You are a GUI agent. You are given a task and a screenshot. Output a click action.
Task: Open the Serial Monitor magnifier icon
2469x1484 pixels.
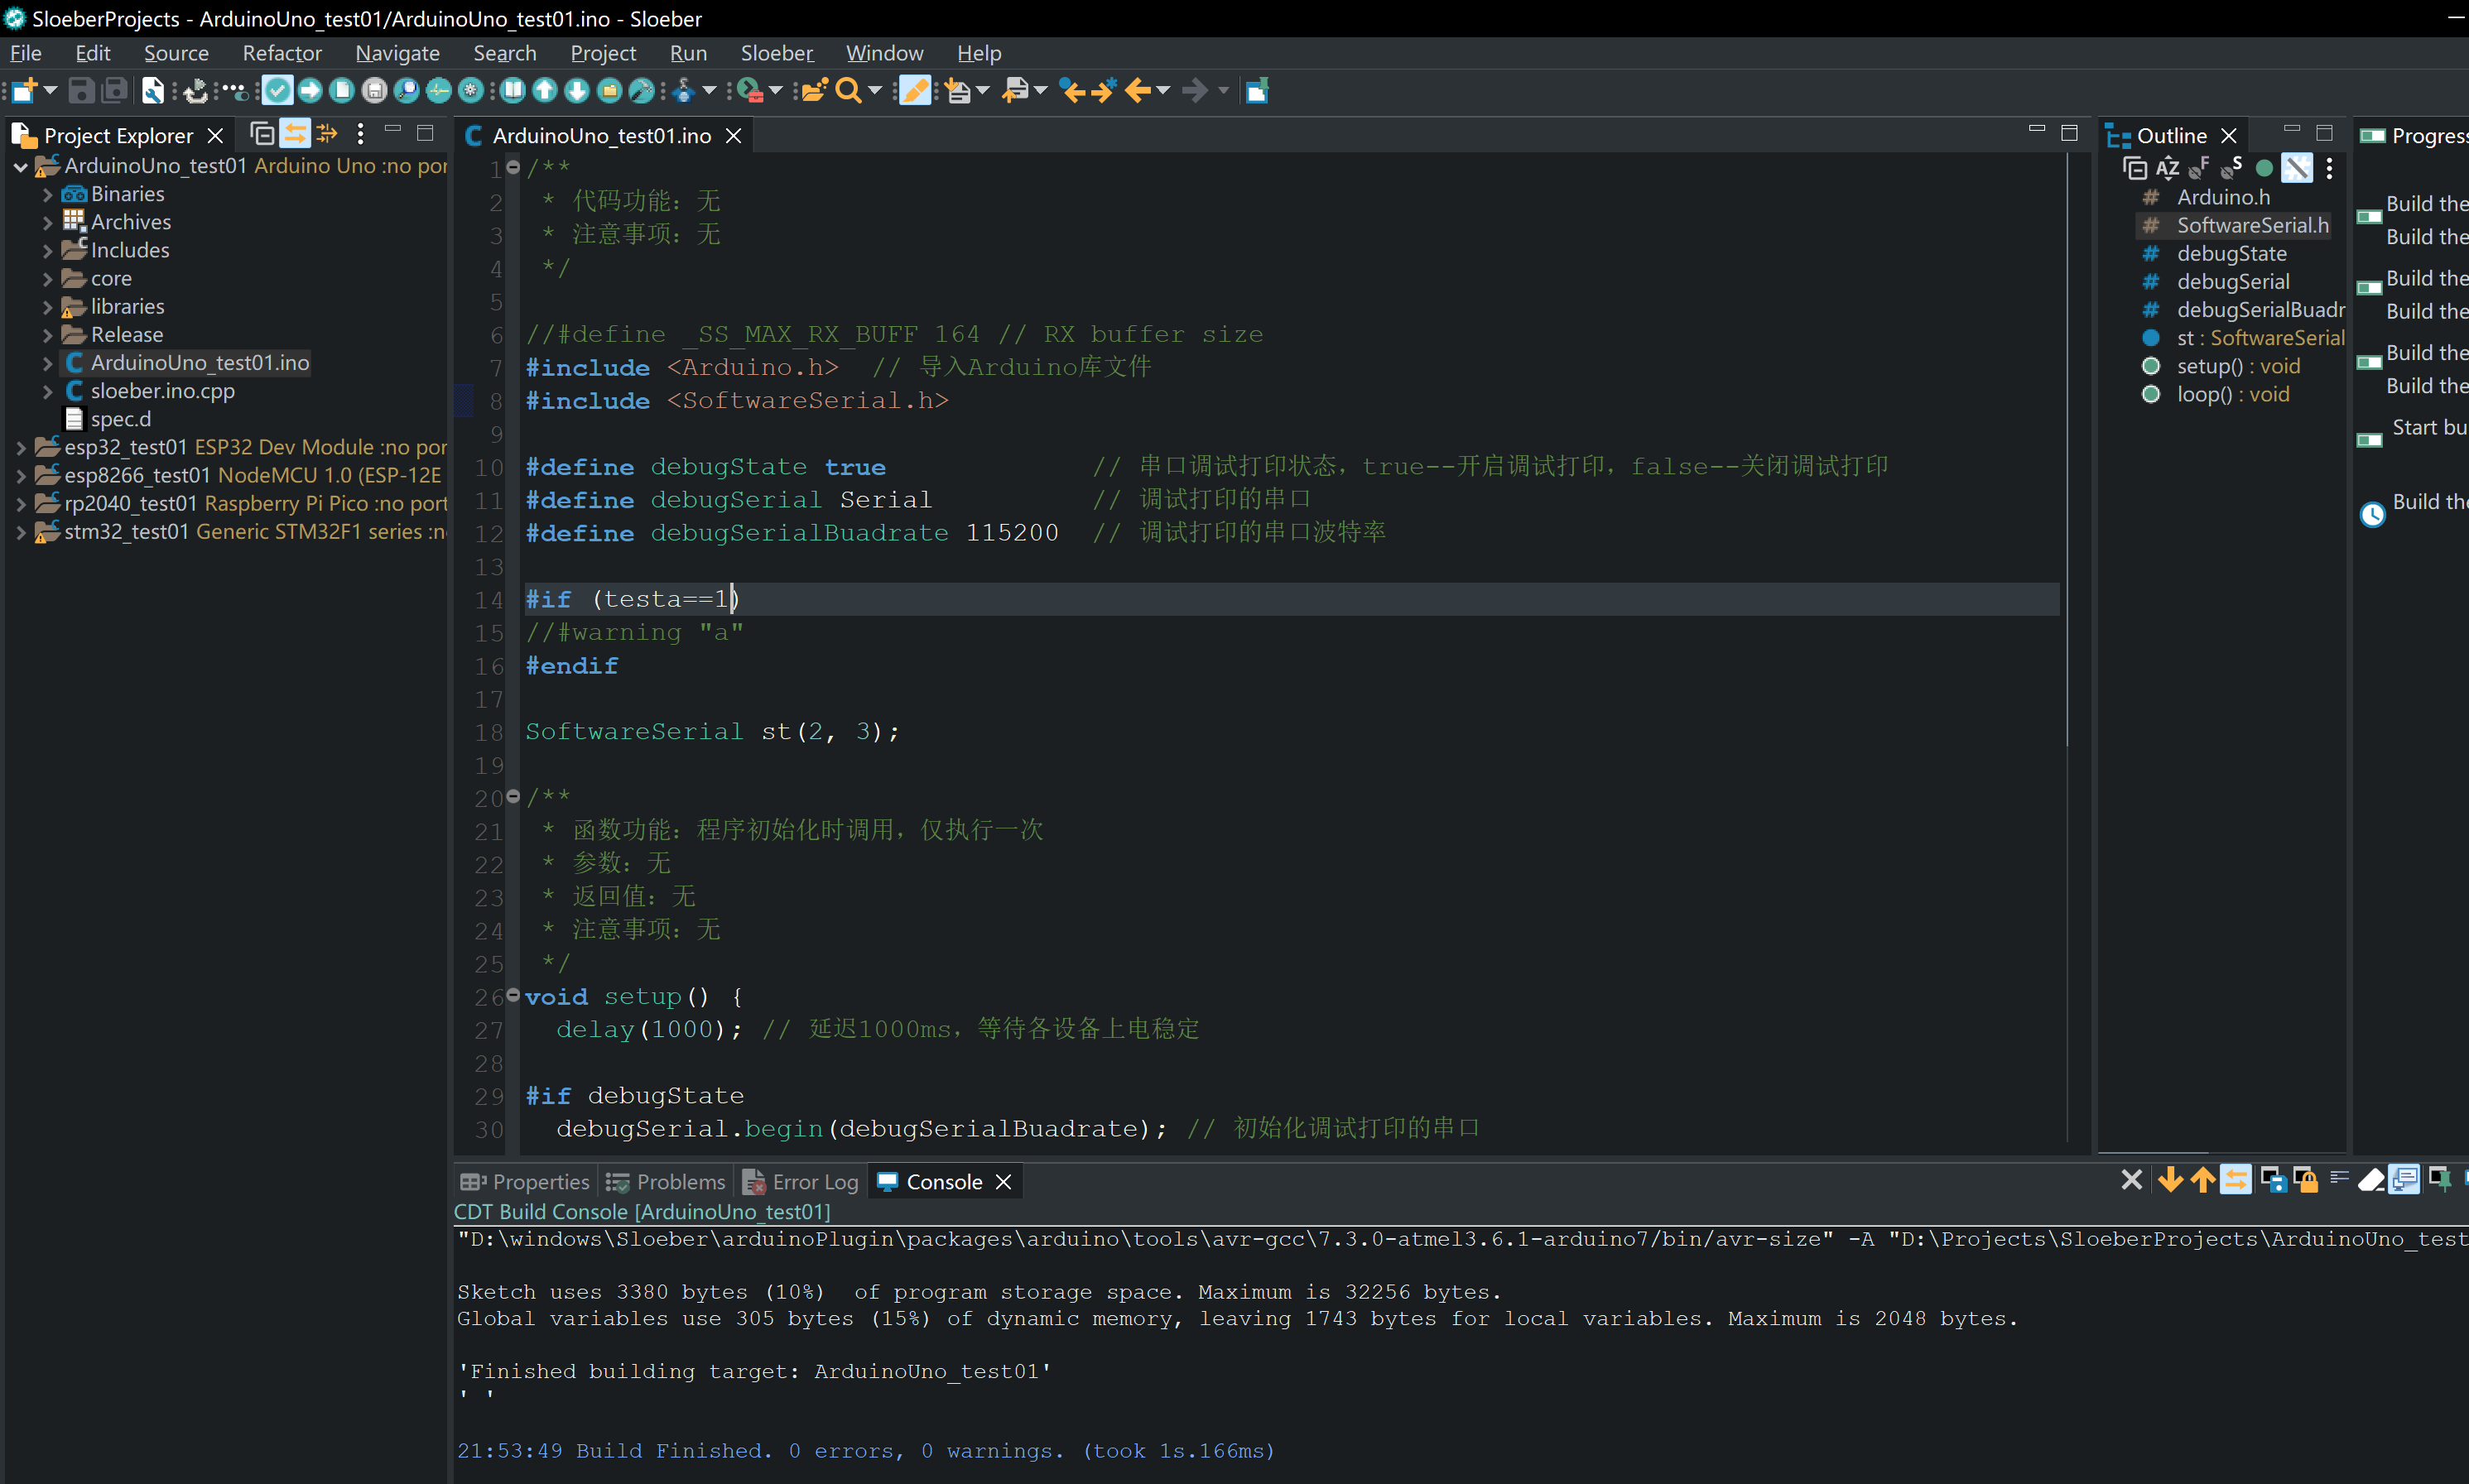point(407,90)
